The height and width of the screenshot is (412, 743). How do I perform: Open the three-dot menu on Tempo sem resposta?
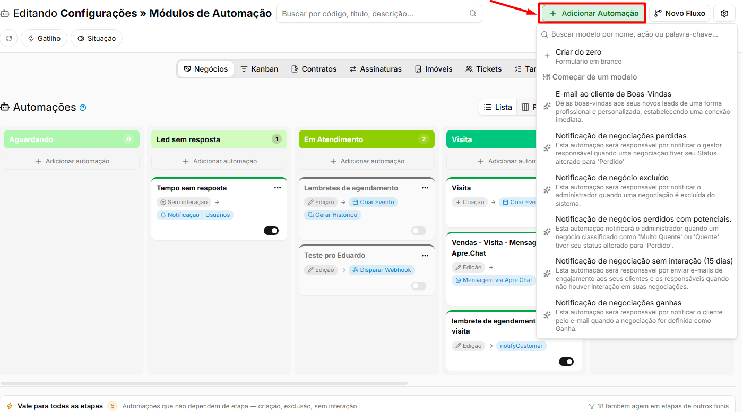[x=278, y=188]
